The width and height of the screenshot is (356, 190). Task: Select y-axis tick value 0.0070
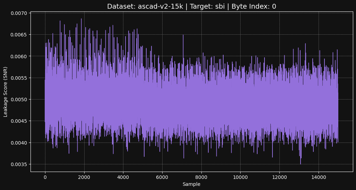(x=19, y=13)
